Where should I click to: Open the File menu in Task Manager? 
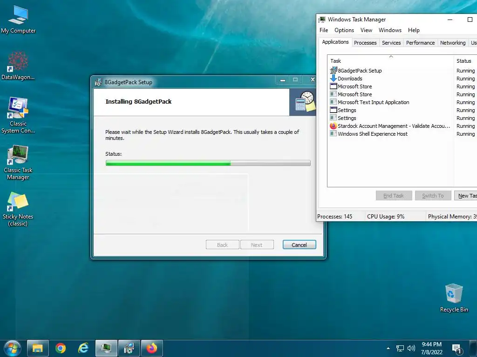pyautogui.click(x=324, y=30)
